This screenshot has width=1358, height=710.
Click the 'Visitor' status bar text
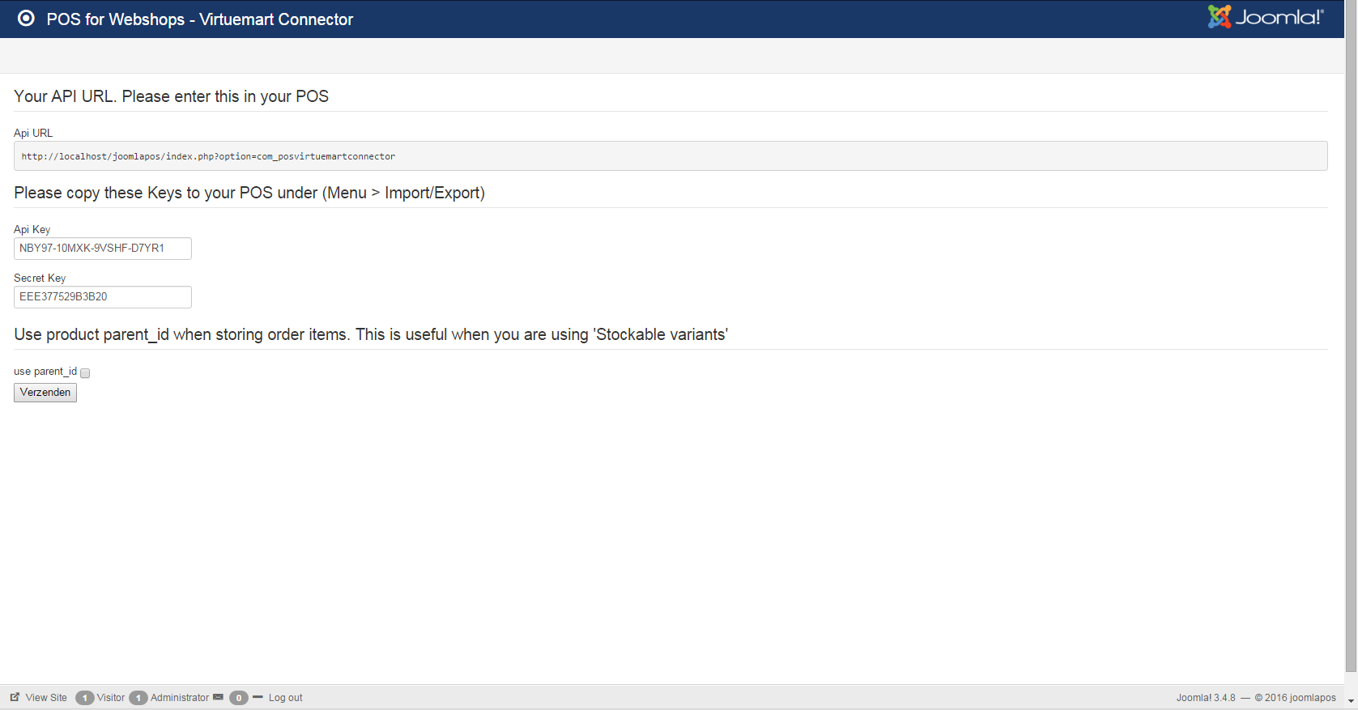pyautogui.click(x=111, y=698)
